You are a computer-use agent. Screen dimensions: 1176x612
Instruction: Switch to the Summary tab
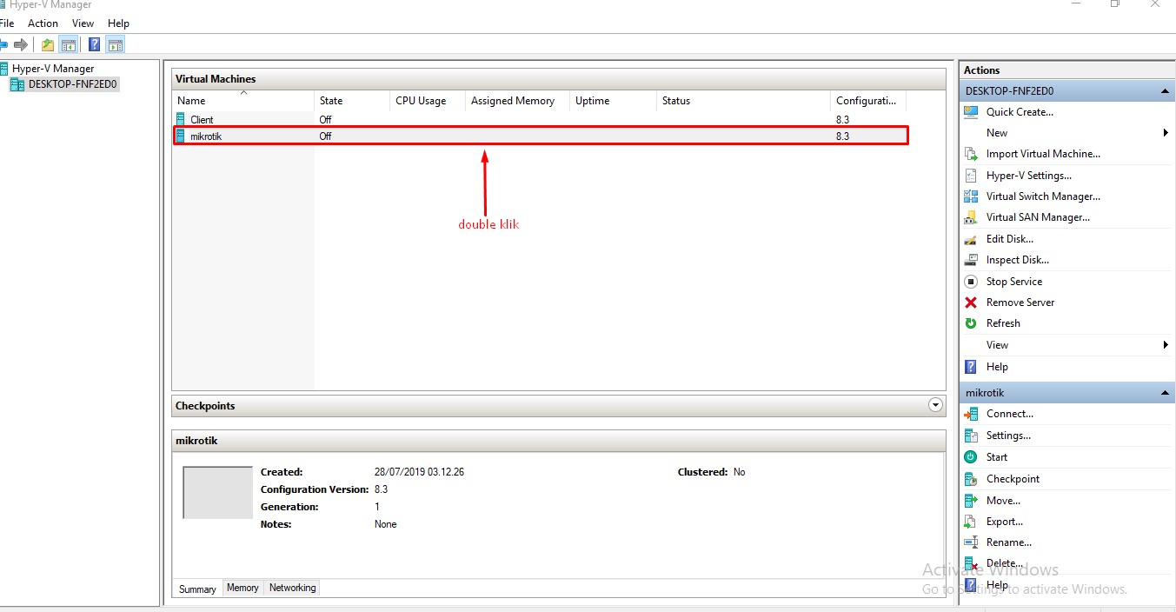[x=197, y=589]
